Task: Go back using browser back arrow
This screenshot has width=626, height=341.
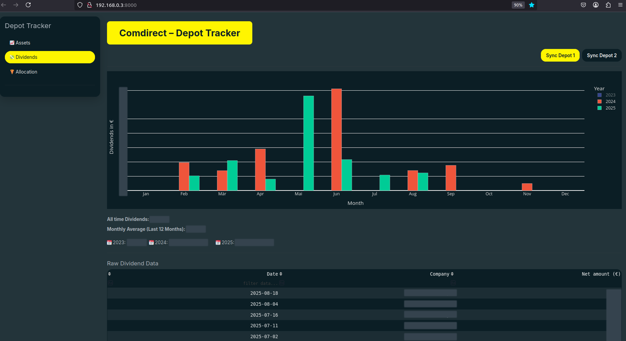Action: [x=4, y=5]
